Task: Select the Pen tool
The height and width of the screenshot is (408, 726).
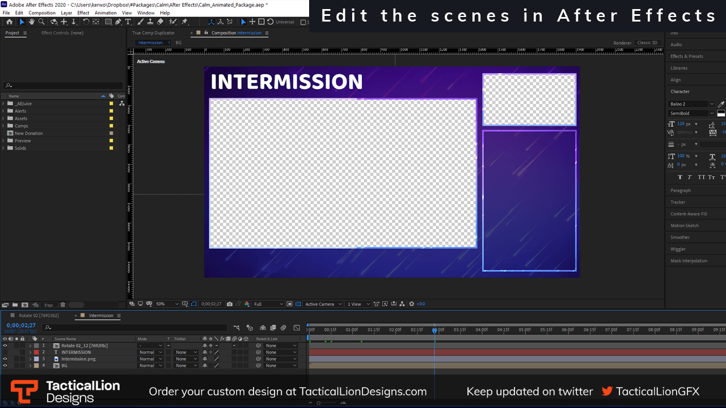Action: point(118,22)
